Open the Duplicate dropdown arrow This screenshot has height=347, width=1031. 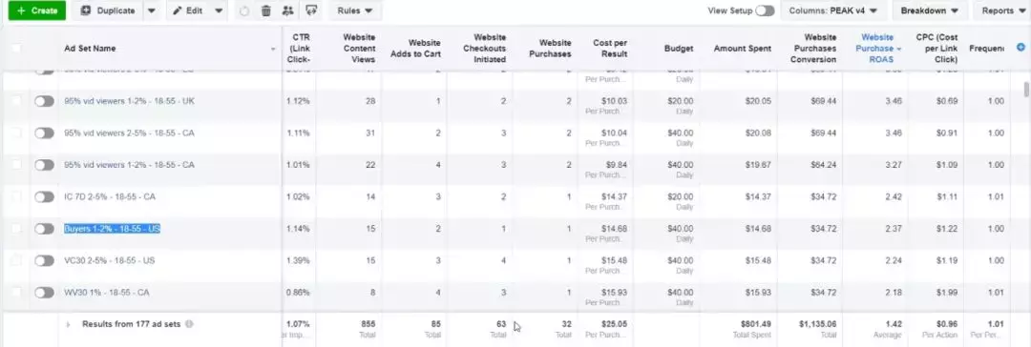pos(151,10)
